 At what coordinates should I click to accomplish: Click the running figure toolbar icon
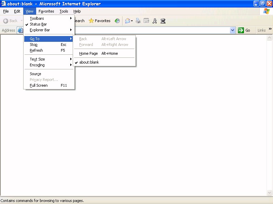click(155, 21)
